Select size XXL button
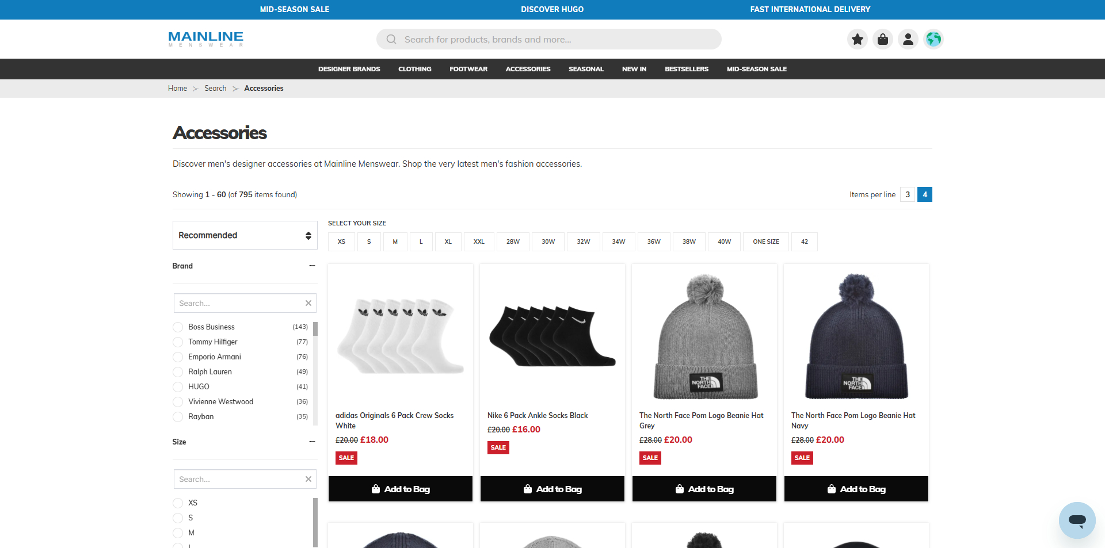1105x548 pixels. pos(479,242)
